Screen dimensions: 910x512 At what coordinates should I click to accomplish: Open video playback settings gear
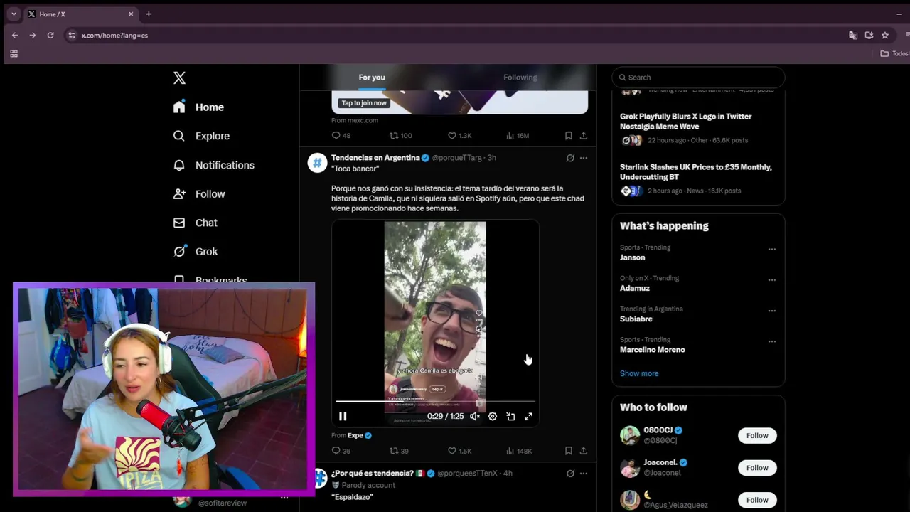point(493,417)
